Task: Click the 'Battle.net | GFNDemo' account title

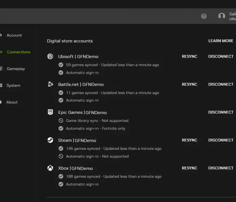Action: click(81, 85)
